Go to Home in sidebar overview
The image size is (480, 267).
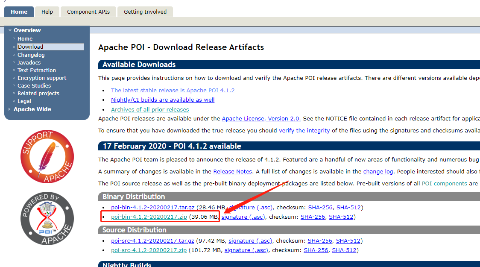click(x=25, y=39)
